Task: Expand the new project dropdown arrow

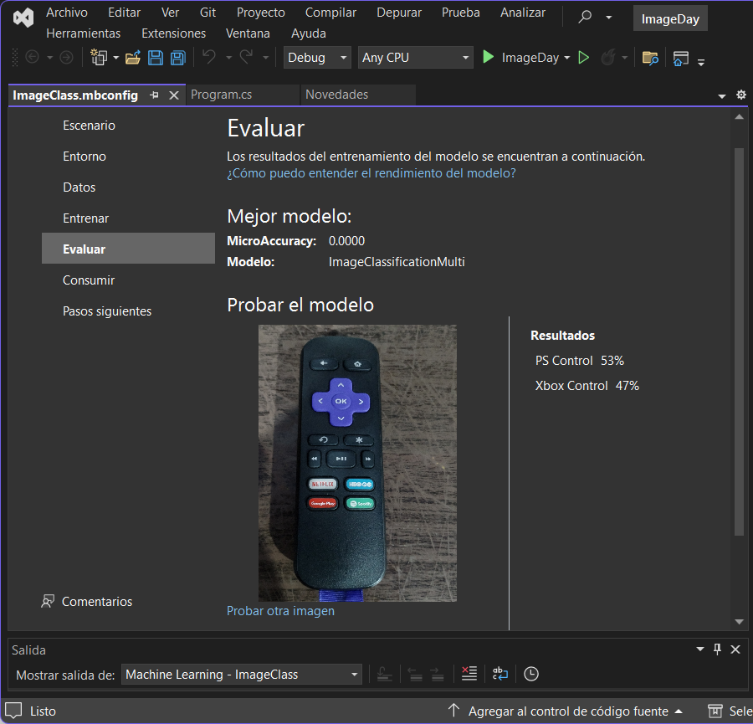Action: 116,58
